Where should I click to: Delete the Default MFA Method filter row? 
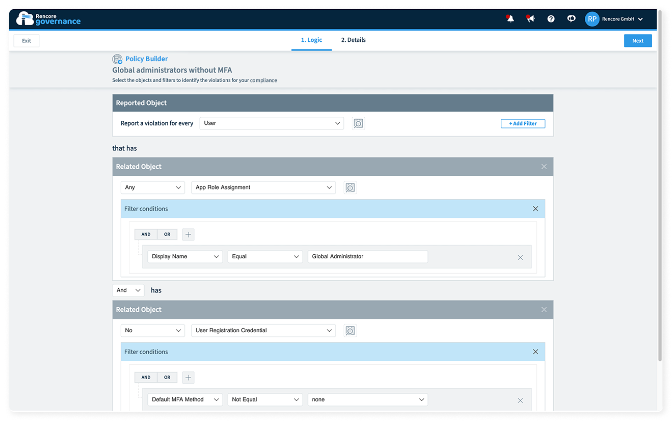pos(520,400)
